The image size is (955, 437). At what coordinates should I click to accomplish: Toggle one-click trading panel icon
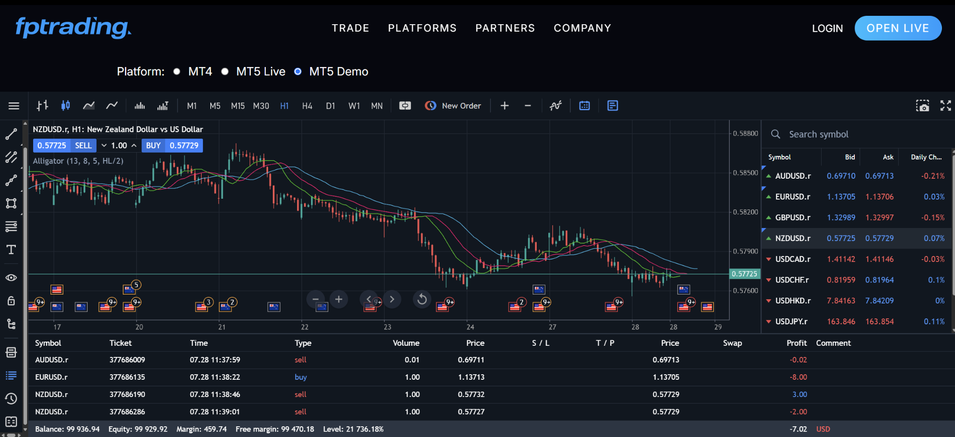click(x=405, y=106)
